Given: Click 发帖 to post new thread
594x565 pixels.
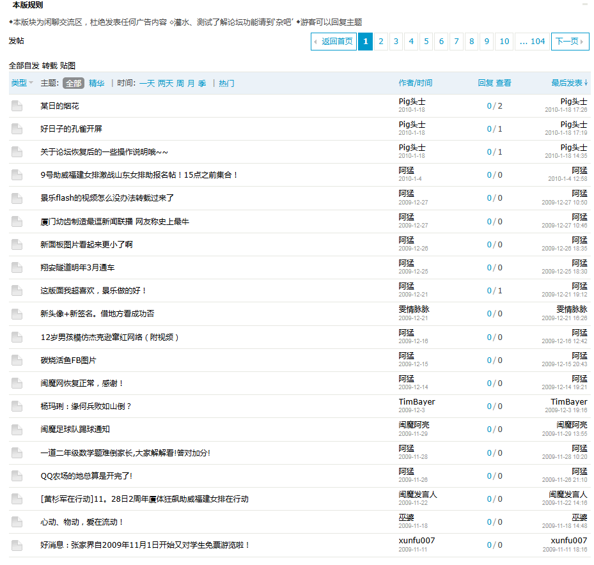Looking at the screenshot, I should click(x=16, y=41).
